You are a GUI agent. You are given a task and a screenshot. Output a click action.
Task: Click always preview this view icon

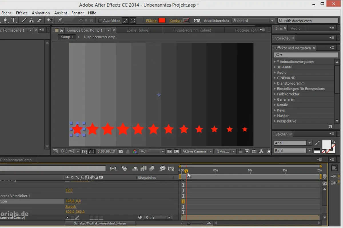(55, 152)
